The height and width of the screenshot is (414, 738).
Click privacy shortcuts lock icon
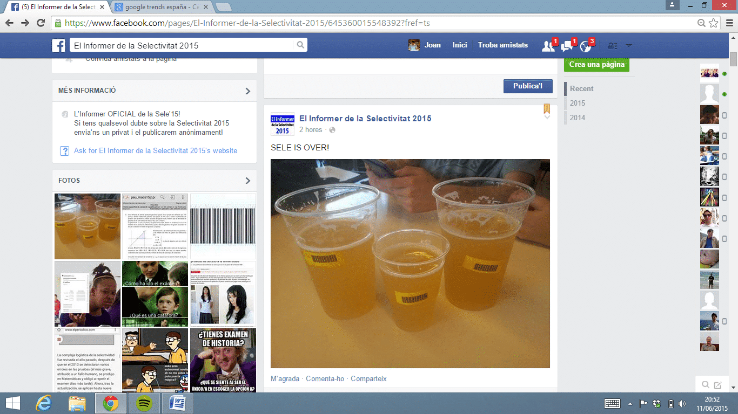[613, 46]
